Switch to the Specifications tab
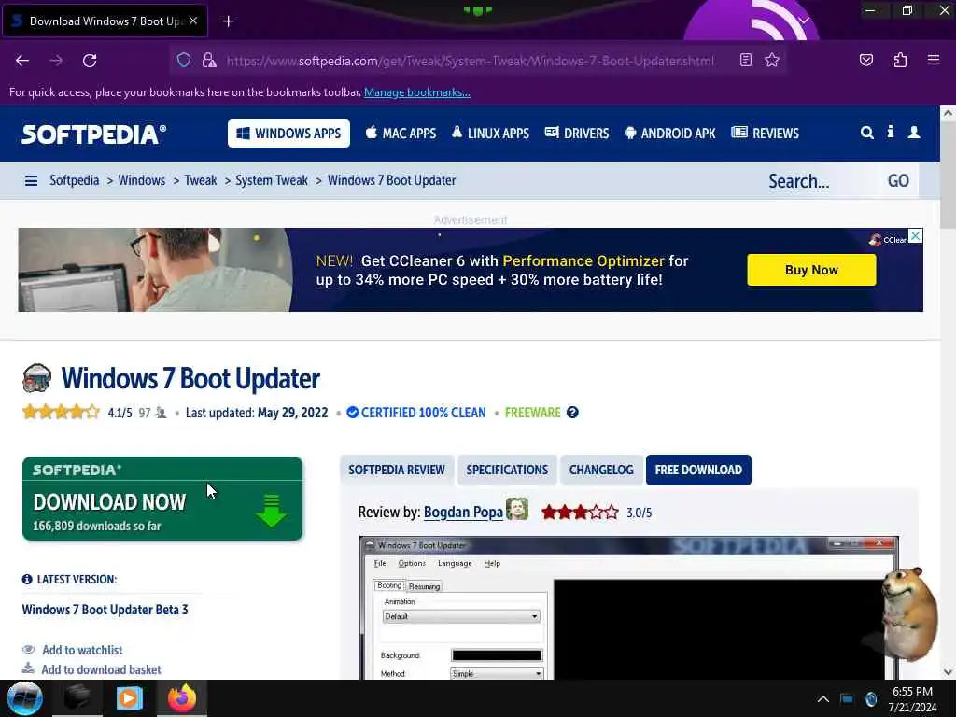The height and width of the screenshot is (717, 956). [x=507, y=471]
